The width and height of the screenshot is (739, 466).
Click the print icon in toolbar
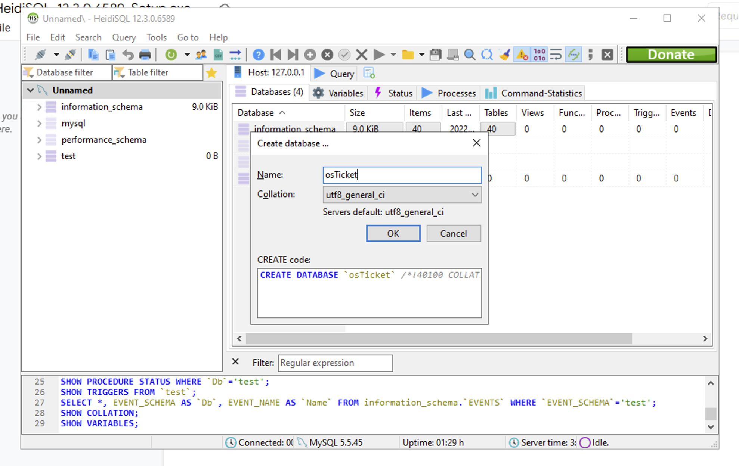(x=145, y=55)
